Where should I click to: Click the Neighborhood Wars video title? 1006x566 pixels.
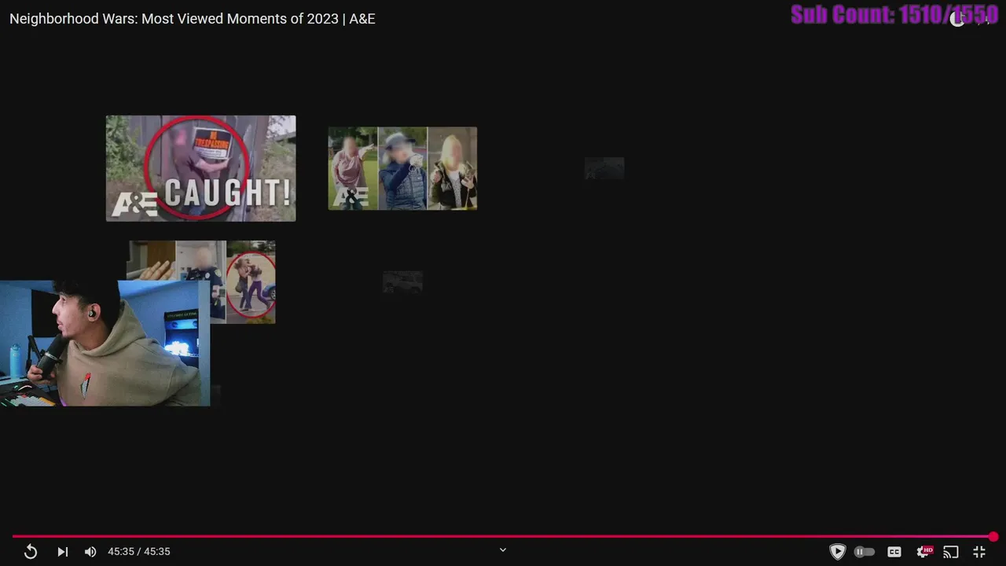(193, 19)
